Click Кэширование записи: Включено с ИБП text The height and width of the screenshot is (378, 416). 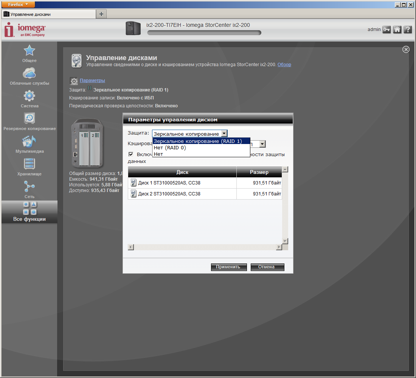(x=112, y=98)
